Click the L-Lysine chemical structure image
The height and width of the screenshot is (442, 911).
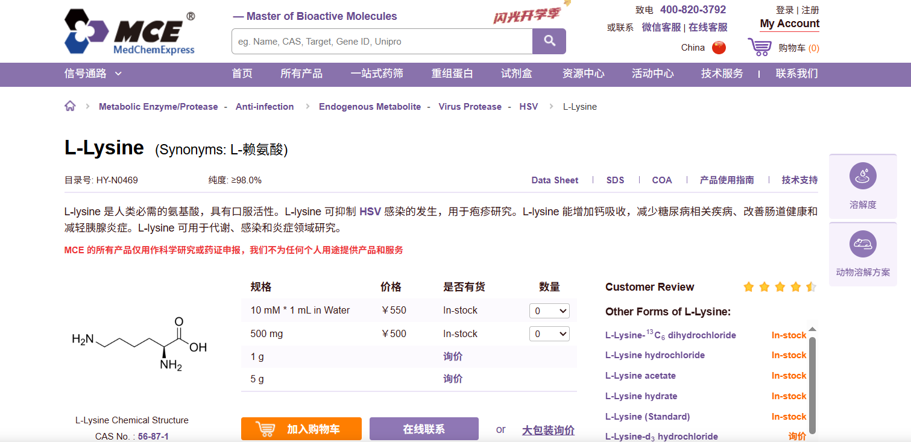[139, 344]
